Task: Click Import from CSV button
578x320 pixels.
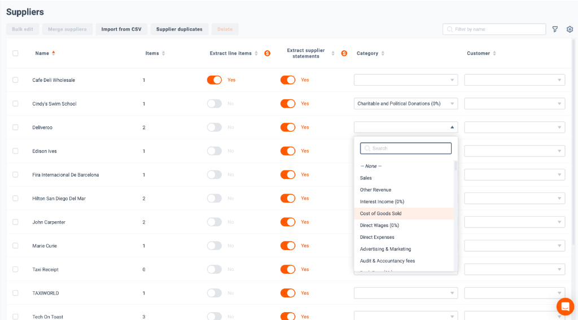Action: tap(121, 29)
